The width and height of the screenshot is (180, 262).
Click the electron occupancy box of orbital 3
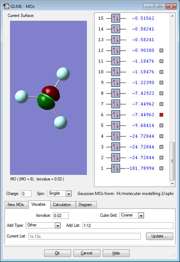[x=115, y=147]
